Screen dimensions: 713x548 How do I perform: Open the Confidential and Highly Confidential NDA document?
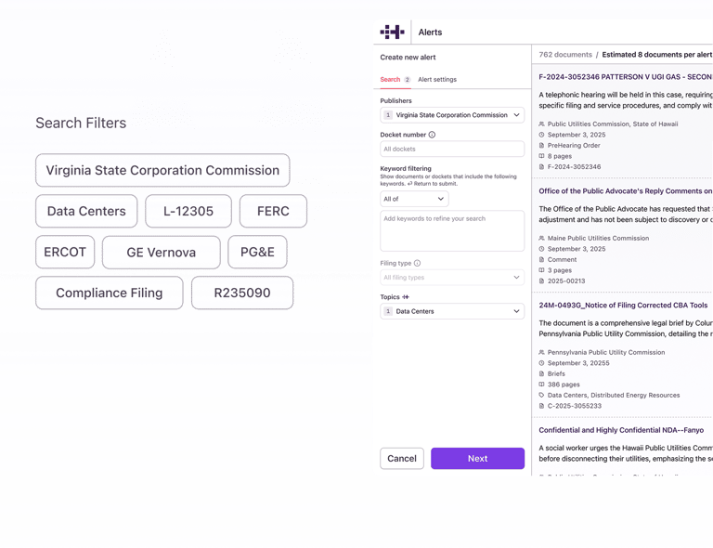coord(621,430)
